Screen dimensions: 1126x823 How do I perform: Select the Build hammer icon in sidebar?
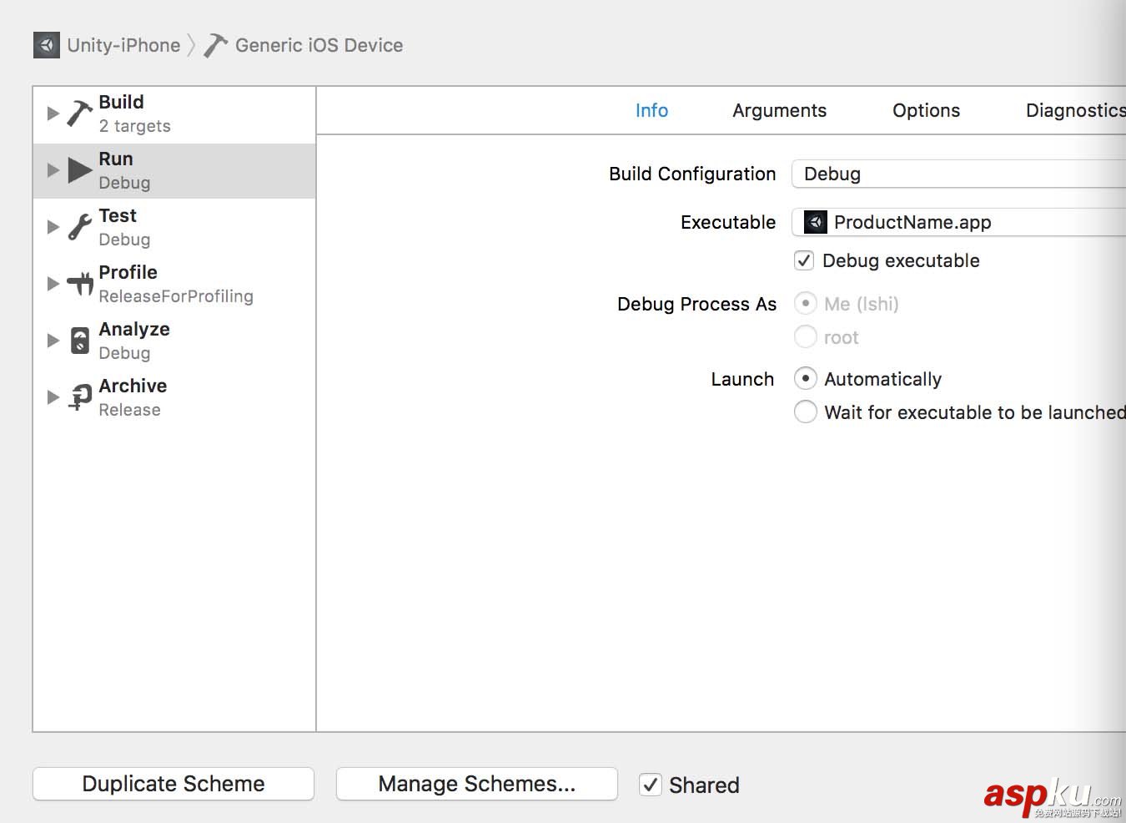[x=80, y=113]
